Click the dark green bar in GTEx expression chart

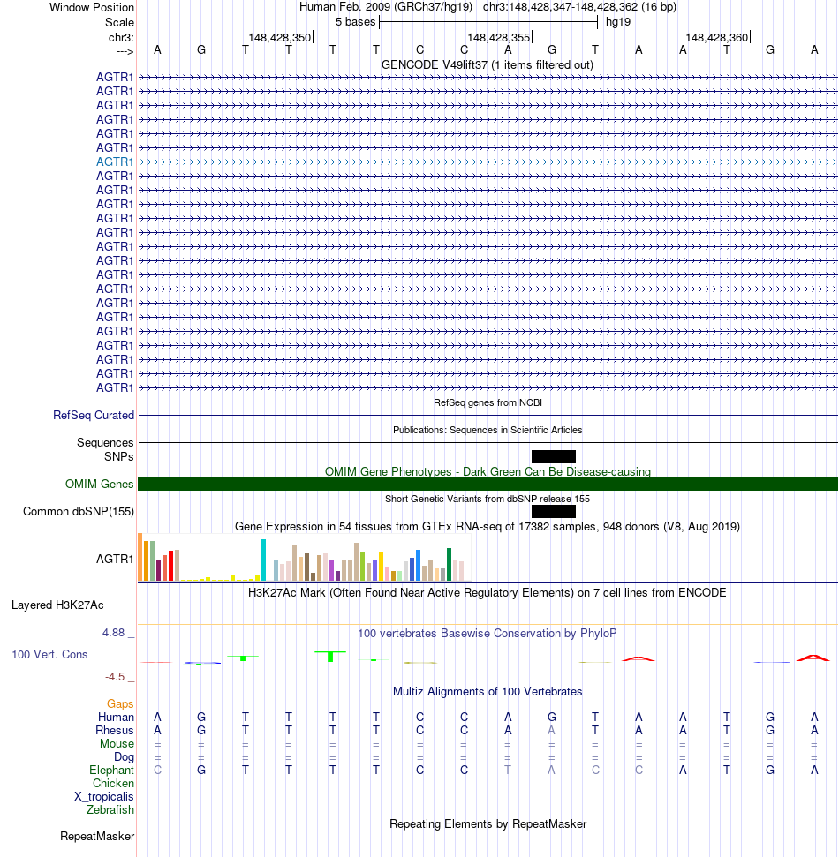(x=449, y=565)
